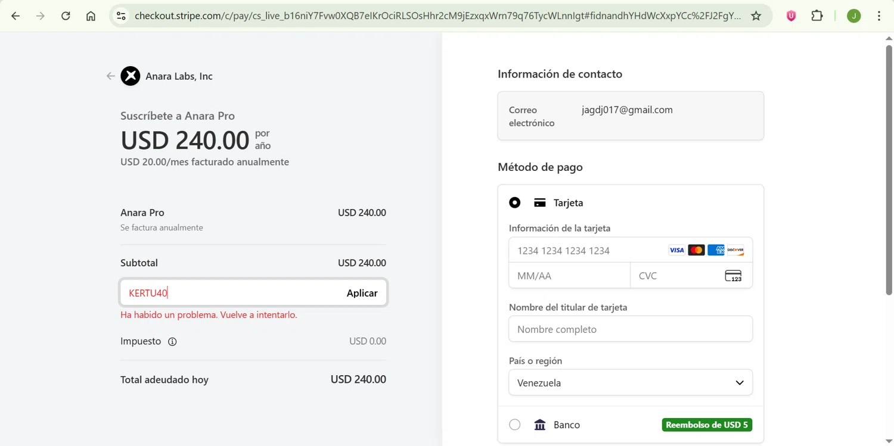Select the Banco payment radio button
The image size is (894, 446).
[515, 425]
